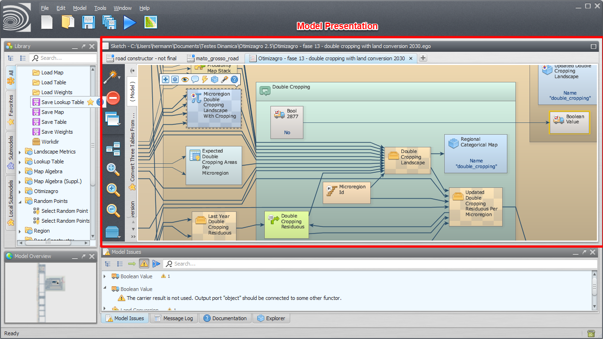Click the blue Run model play icon
This screenshot has width=603, height=339.
pos(130,22)
